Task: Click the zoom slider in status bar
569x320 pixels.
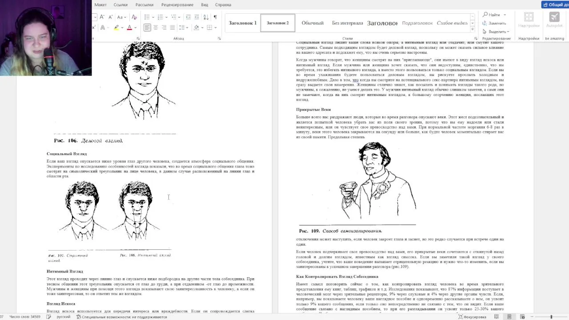Action: [x=551, y=317]
